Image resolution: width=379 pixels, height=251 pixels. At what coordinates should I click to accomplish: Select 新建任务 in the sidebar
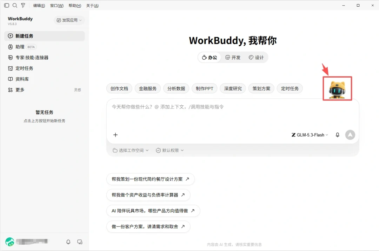[45, 36]
